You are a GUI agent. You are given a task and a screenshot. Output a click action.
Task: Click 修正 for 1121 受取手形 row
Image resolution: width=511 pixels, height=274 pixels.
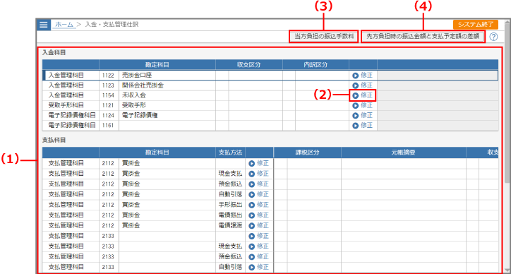(362, 105)
